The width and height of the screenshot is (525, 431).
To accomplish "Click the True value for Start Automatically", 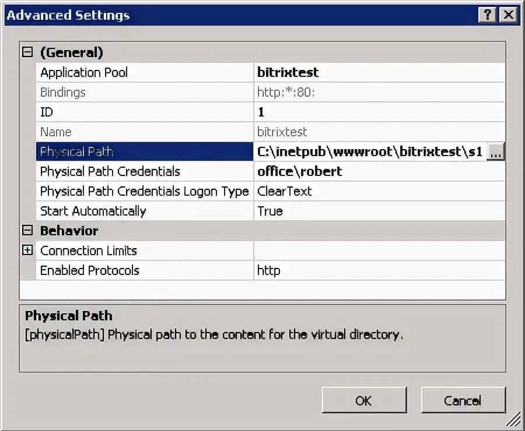I will [270, 211].
